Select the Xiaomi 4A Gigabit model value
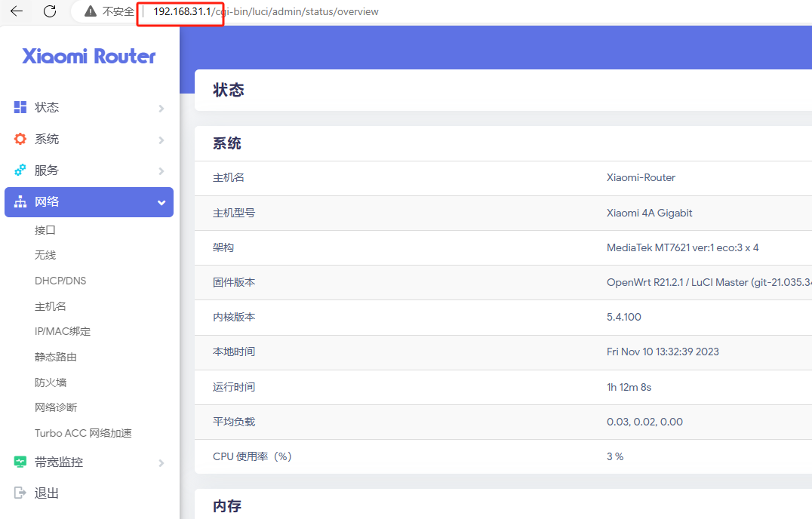Image resolution: width=812 pixels, height=519 pixels. pyautogui.click(x=650, y=213)
